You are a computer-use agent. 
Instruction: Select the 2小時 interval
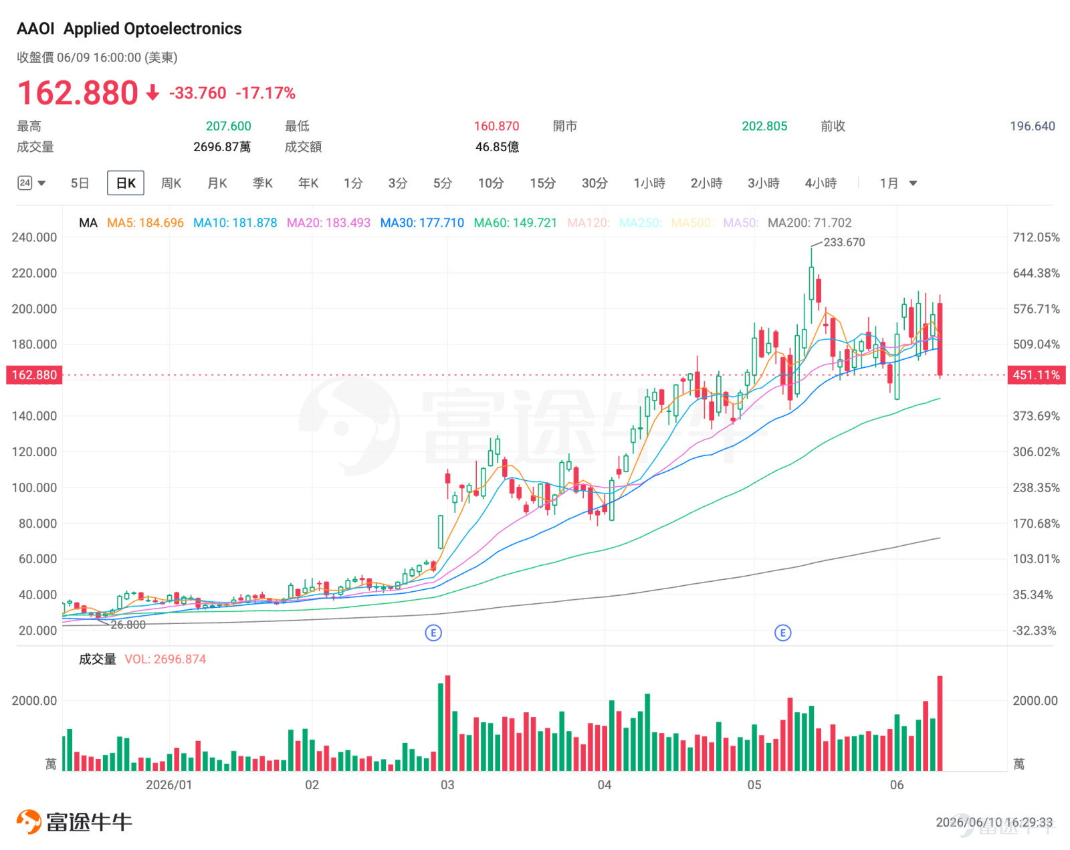[706, 183]
